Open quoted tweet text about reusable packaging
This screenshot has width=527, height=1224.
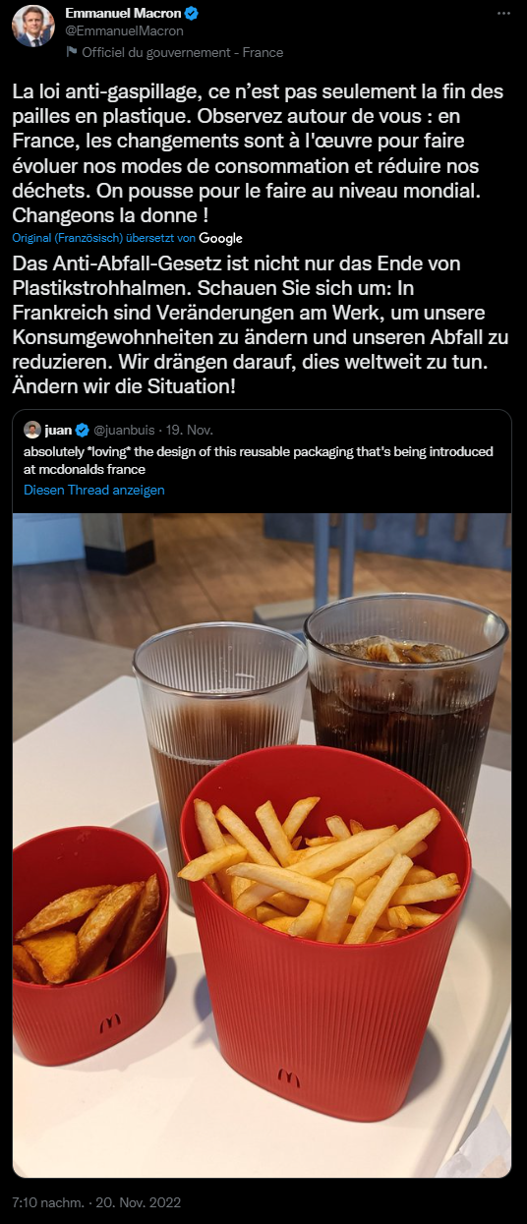click(259, 460)
